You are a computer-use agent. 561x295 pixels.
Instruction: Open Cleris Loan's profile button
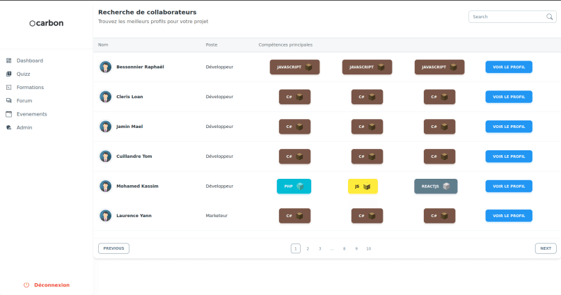[508, 97]
